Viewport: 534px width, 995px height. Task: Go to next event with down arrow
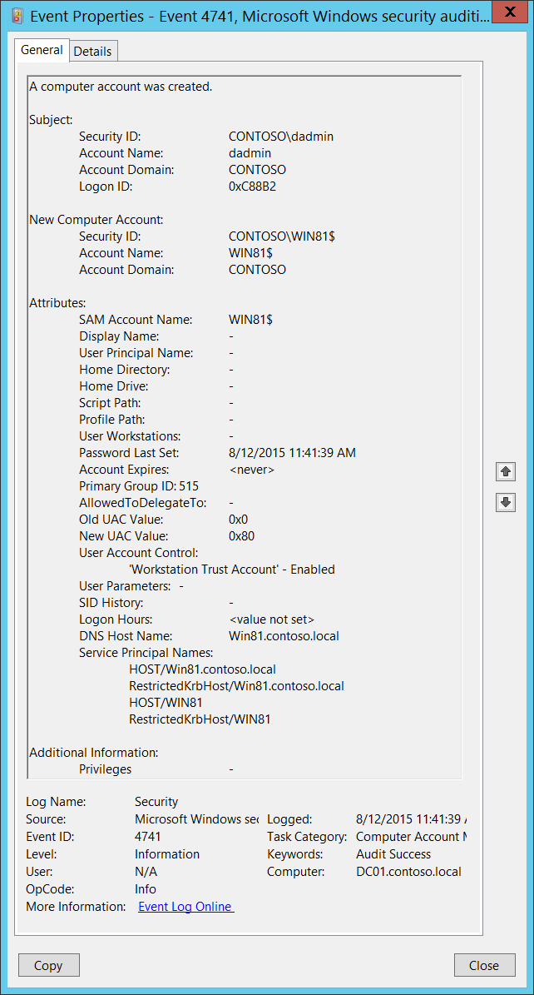tap(505, 502)
